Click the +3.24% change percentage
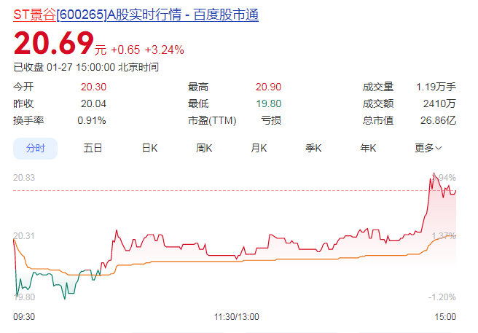 164,50
